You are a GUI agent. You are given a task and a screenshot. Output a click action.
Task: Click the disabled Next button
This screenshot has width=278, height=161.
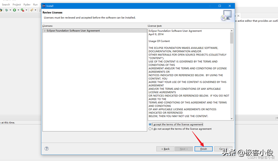click(x=184, y=149)
